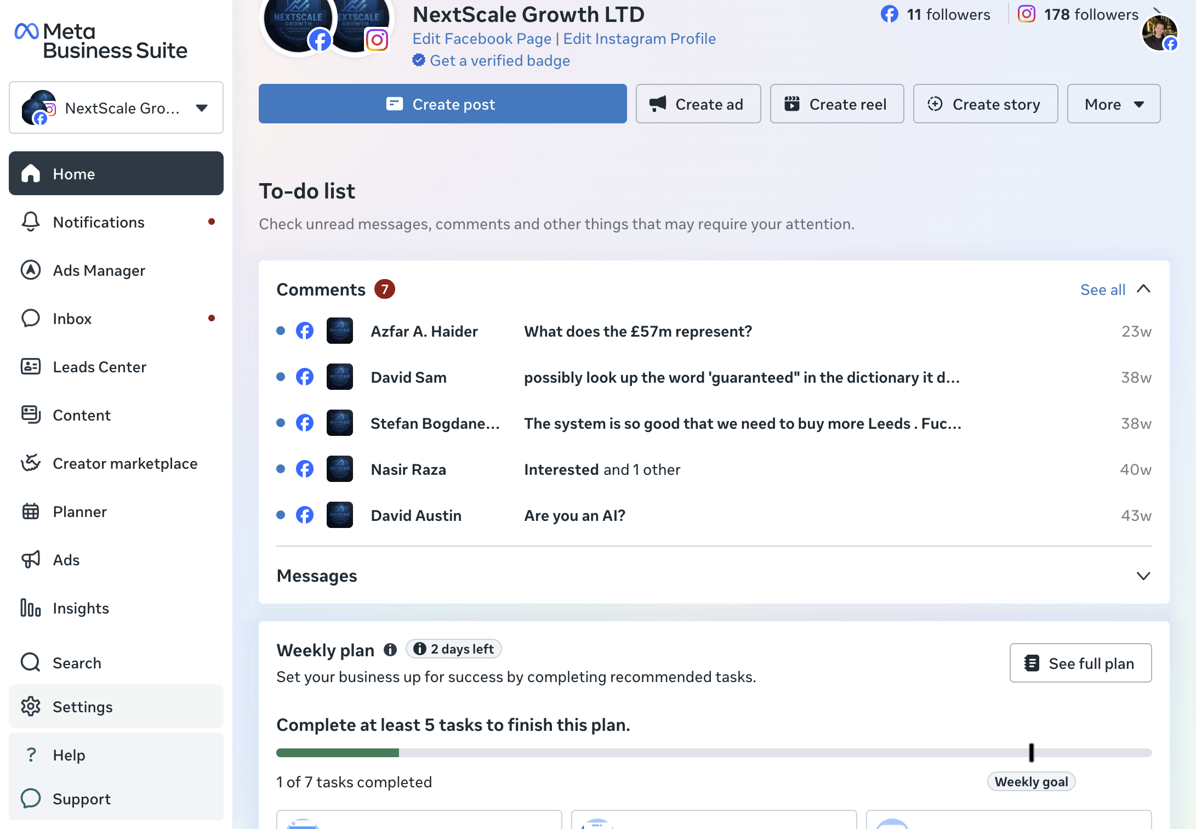Click Create story button
1196x829 pixels.
coord(986,104)
